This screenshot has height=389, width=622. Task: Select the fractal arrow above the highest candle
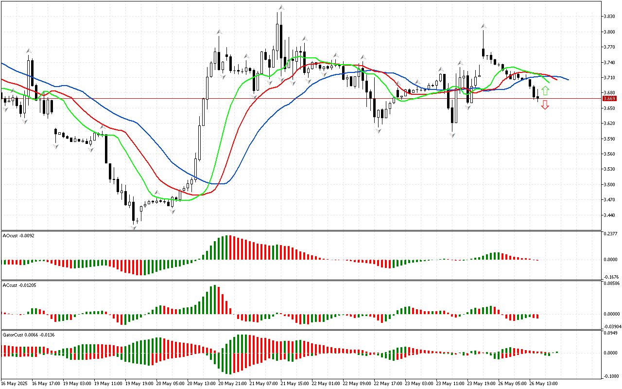coord(280,7)
